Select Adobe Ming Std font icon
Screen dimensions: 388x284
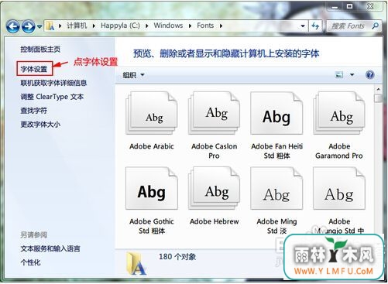pyautogui.click(x=276, y=188)
